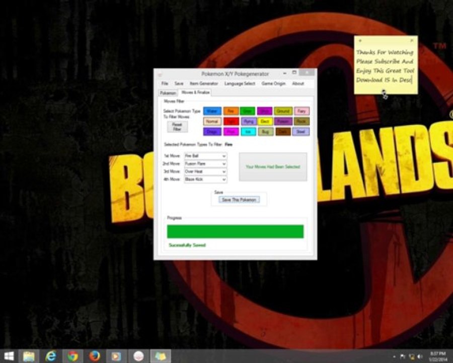Screen dimensions: 453x363
Task: Click the Steel type filter button
Action: point(301,132)
